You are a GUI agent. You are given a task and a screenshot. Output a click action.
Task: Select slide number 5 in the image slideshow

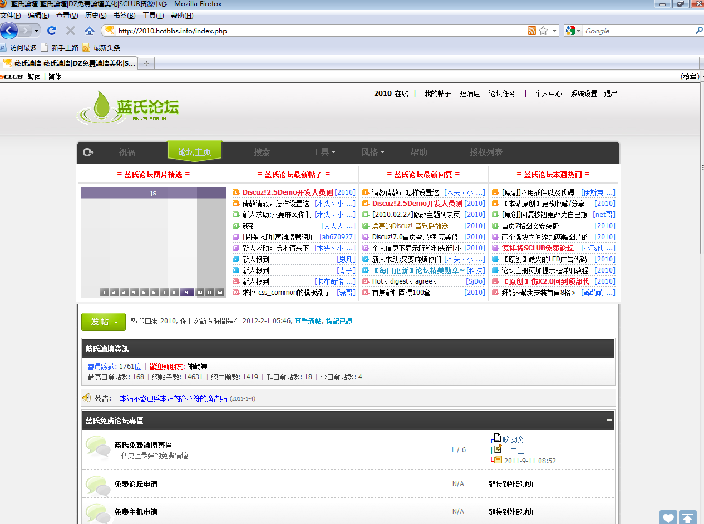[144, 292]
